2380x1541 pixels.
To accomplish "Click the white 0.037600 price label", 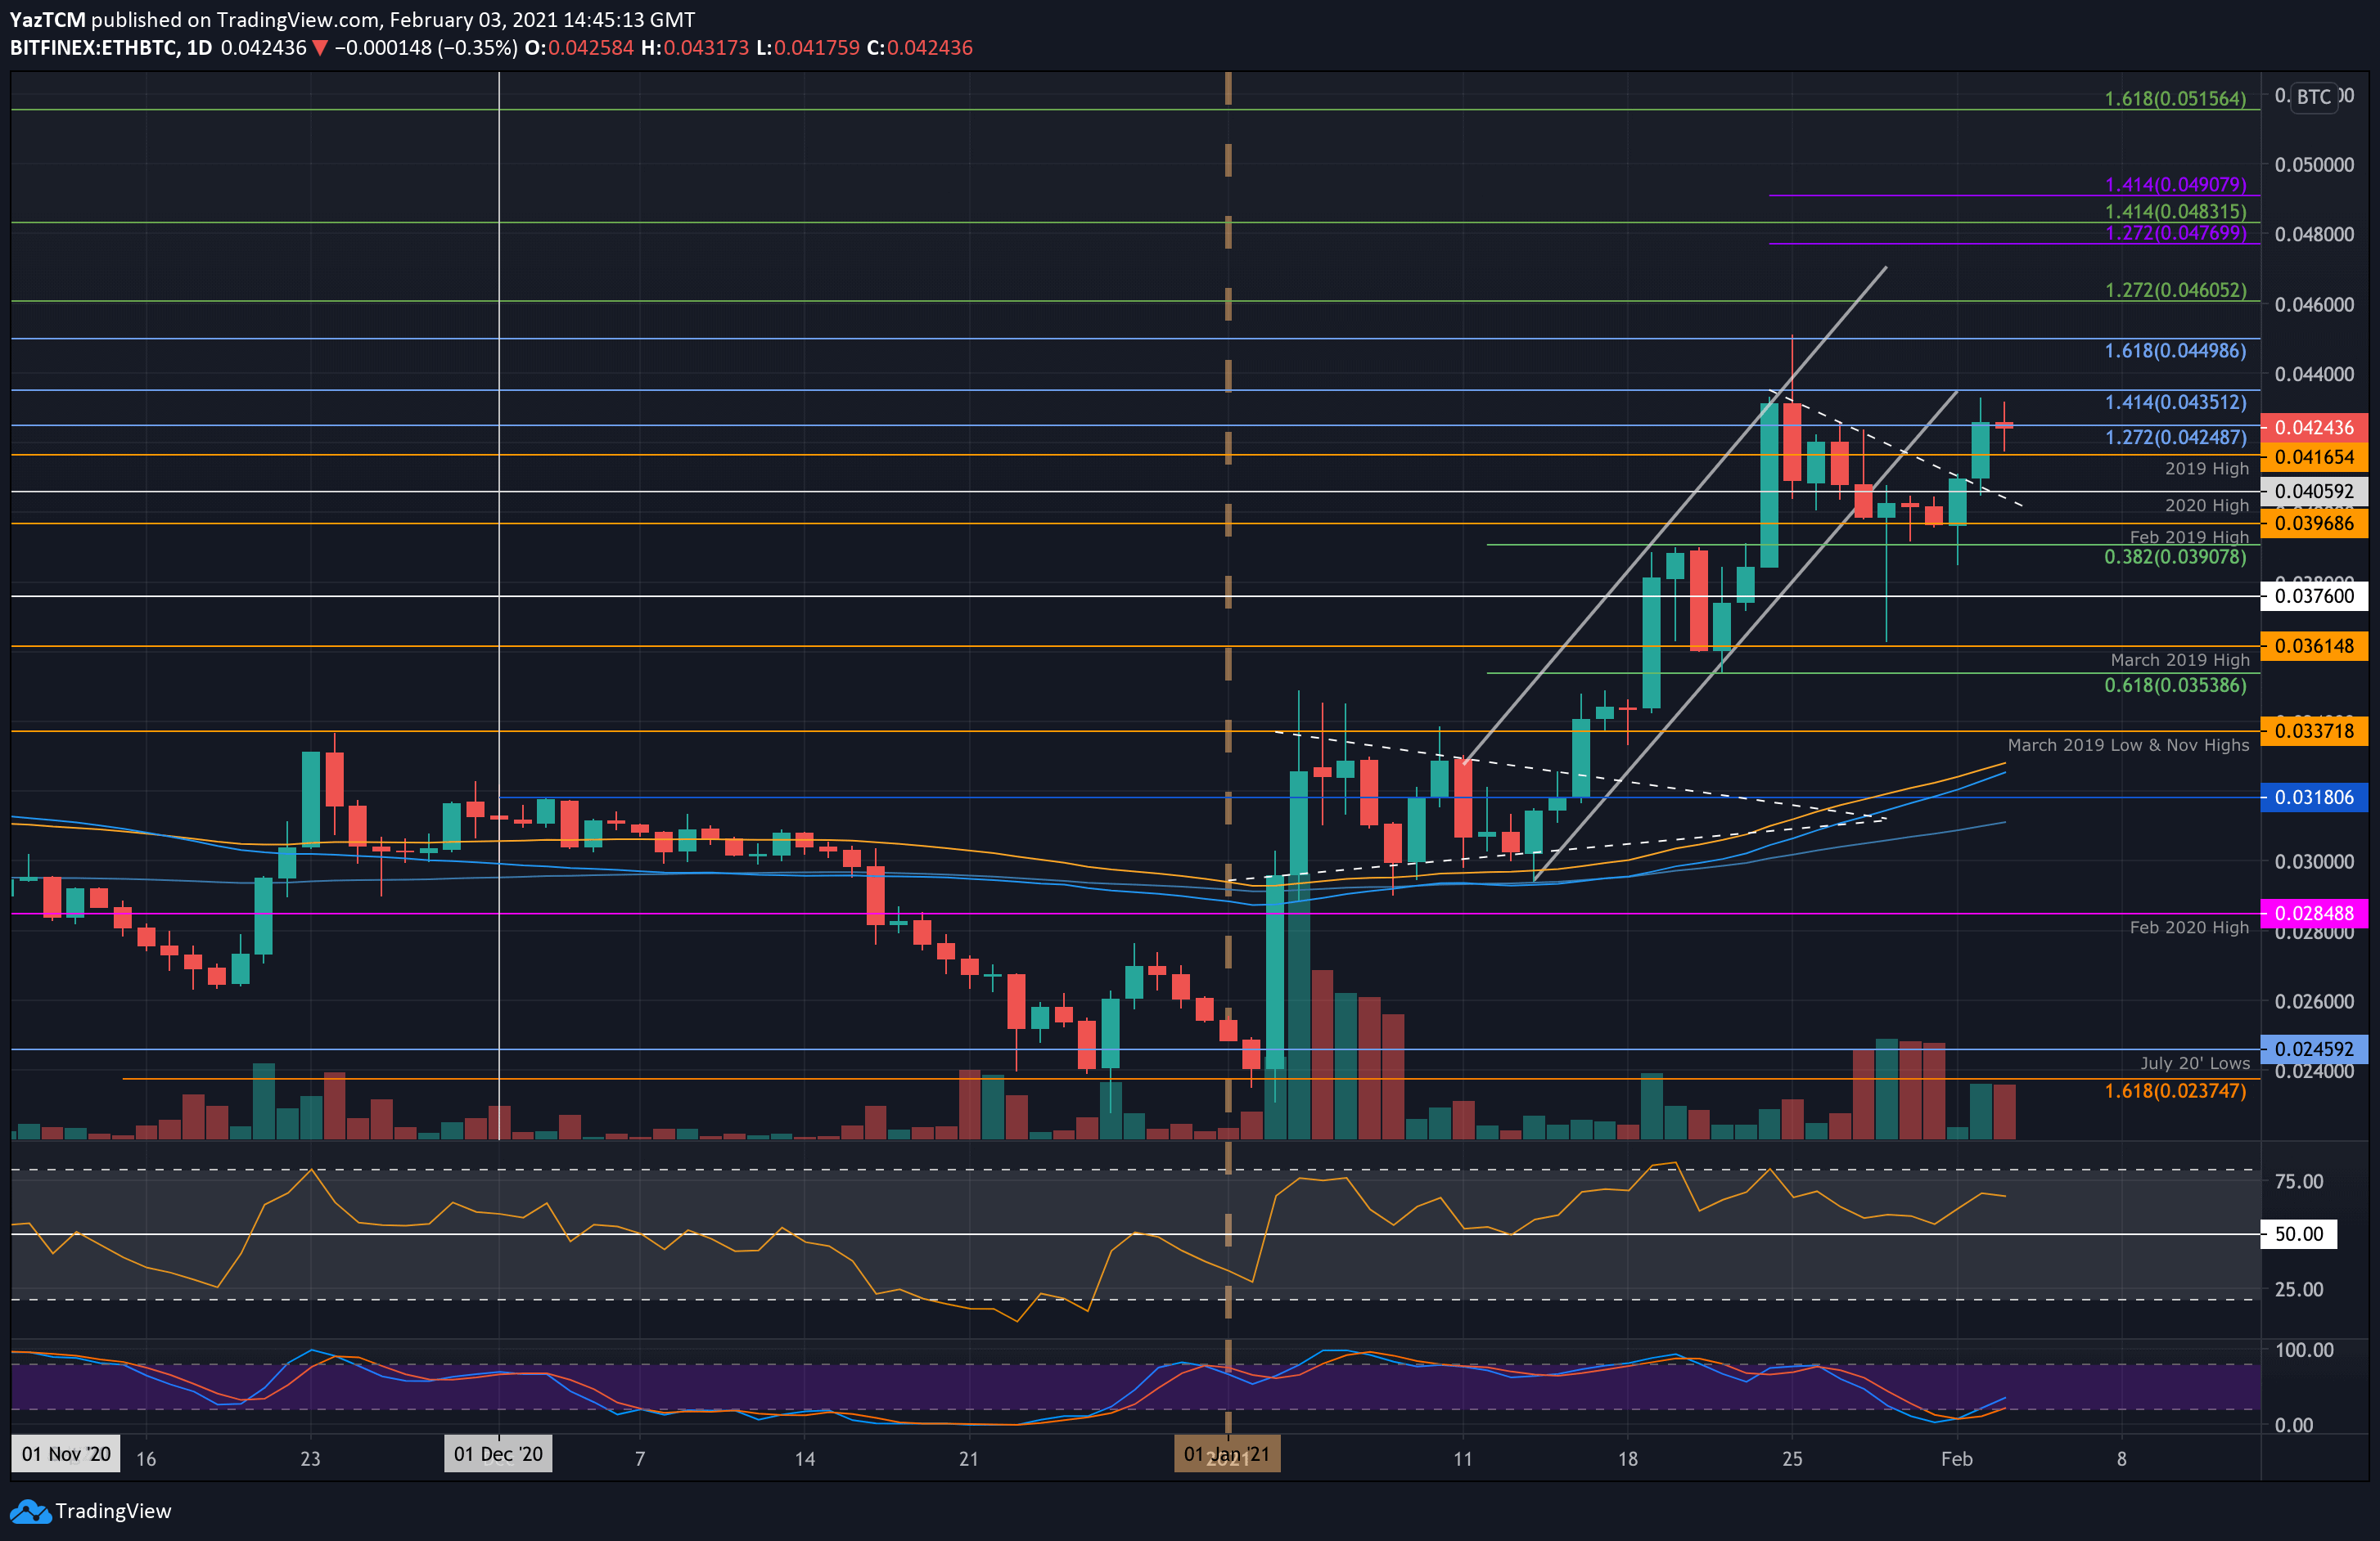I will (x=2314, y=596).
